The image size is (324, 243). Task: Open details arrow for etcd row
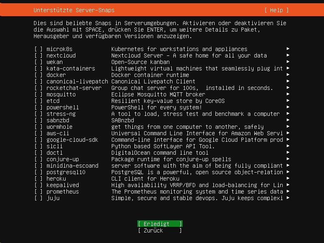pos(288,101)
